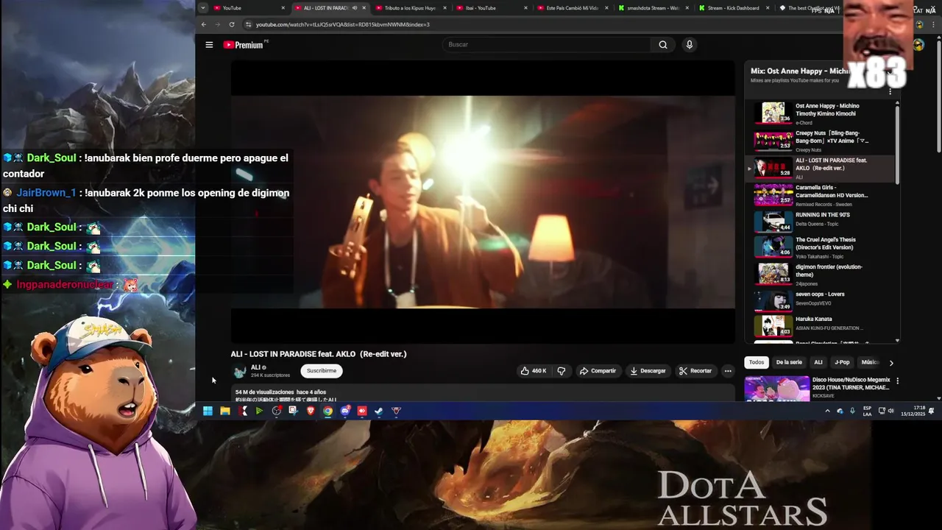The width and height of the screenshot is (942, 530).
Task: Open the Windows Start menu
Action: [x=208, y=411]
